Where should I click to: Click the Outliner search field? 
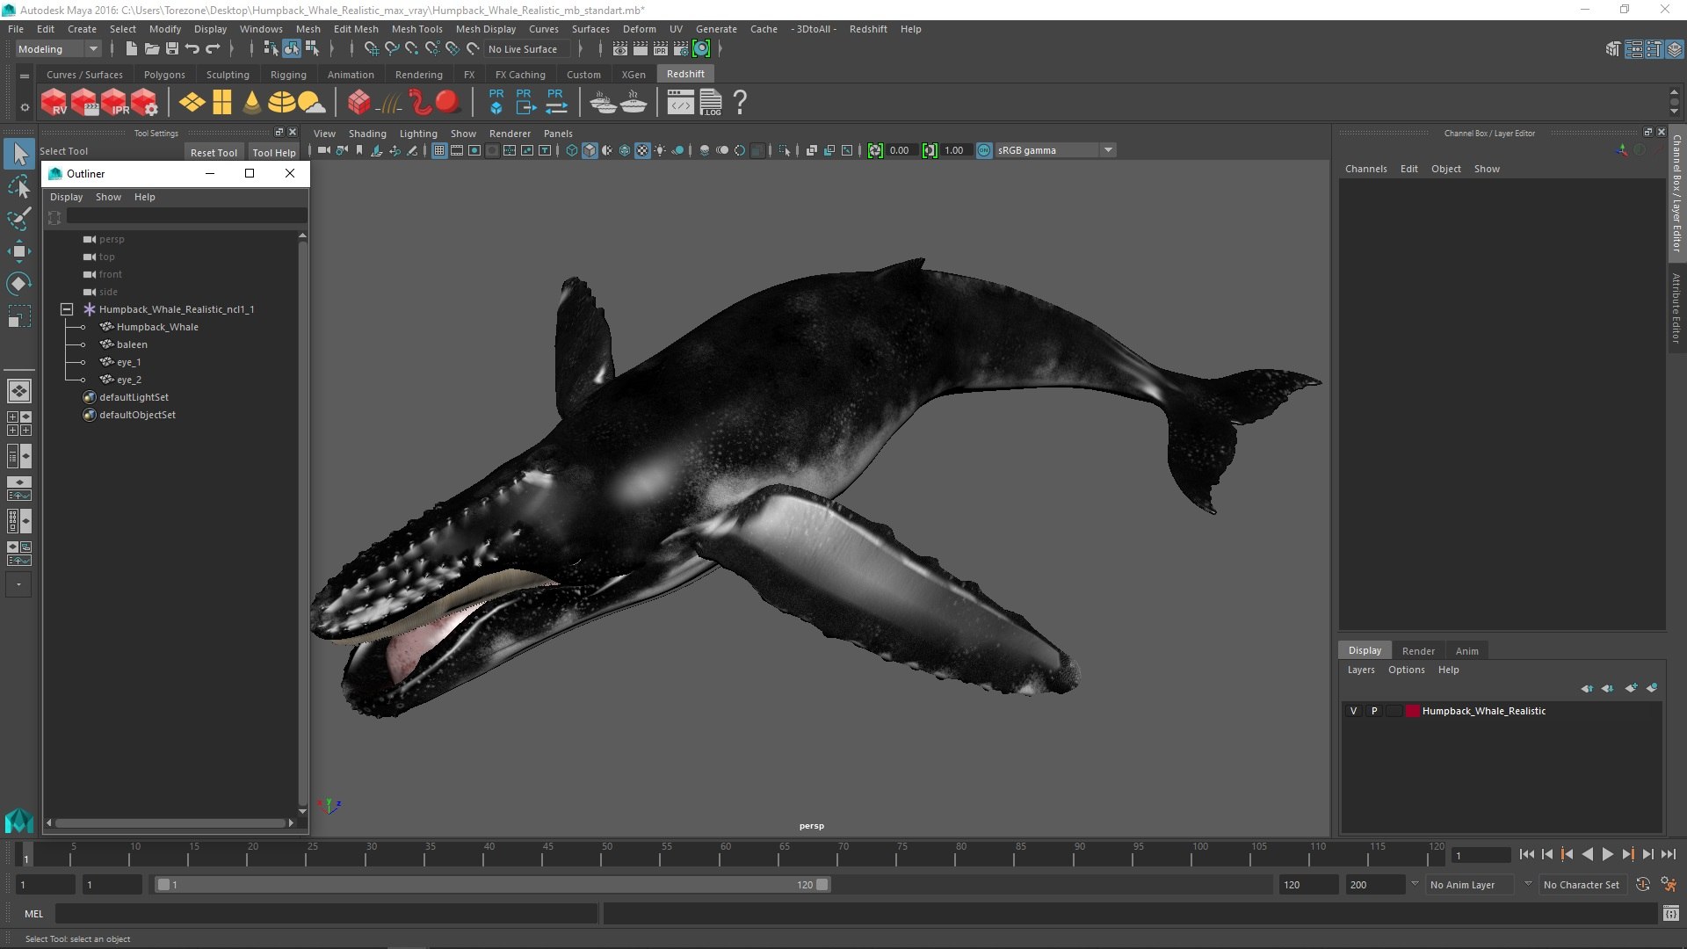click(186, 216)
